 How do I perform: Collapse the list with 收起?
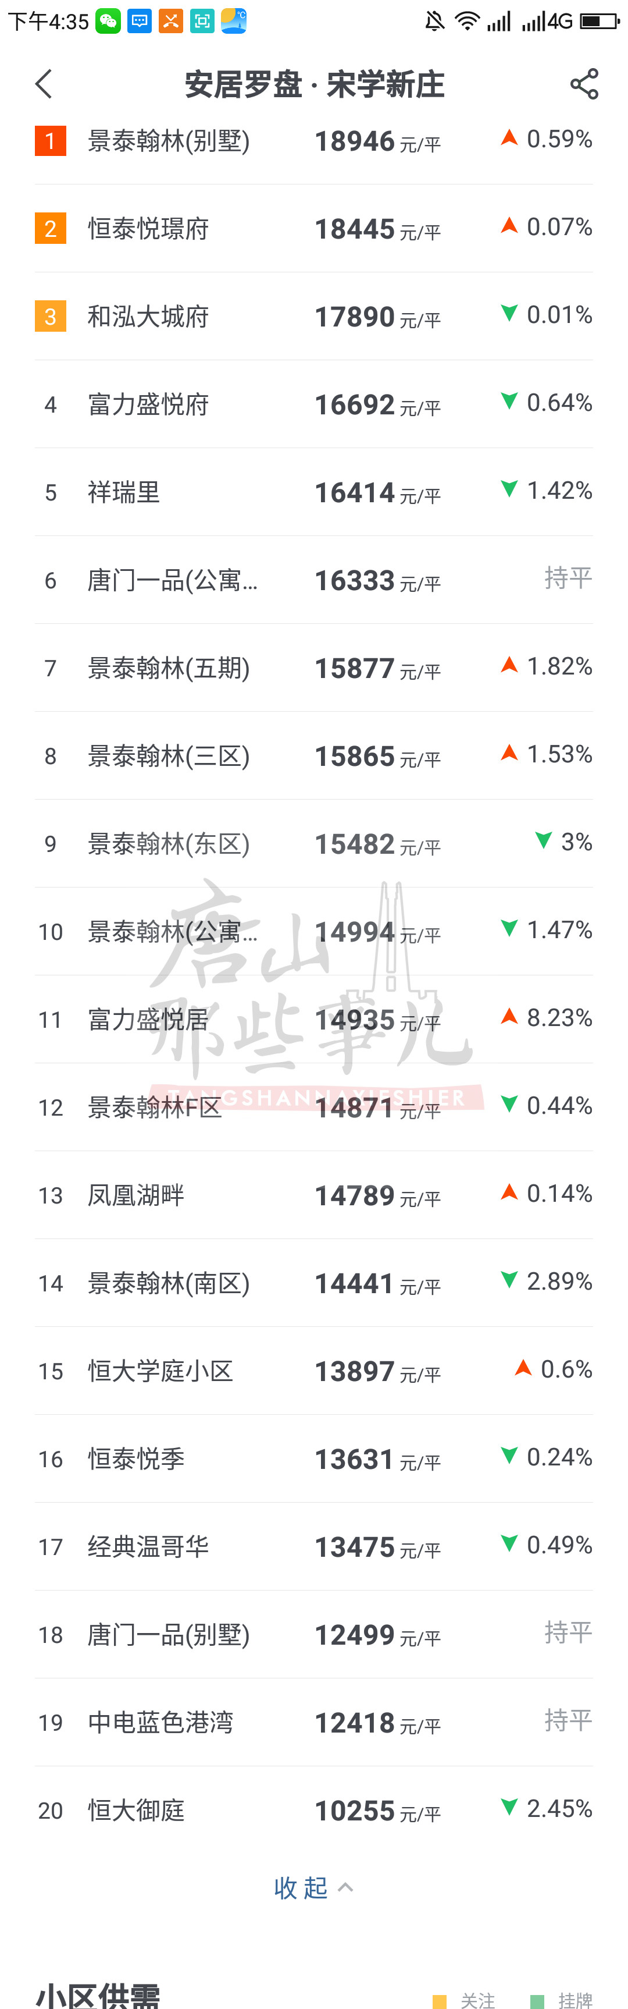point(301,1888)
